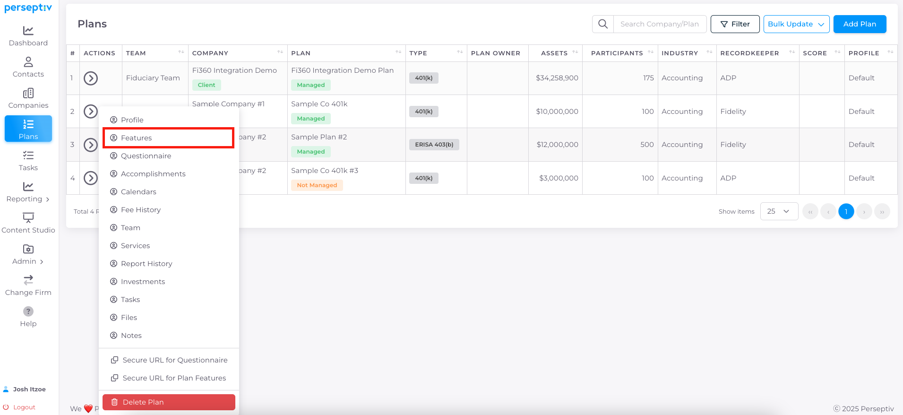Open Tasks in the left sidebar
This screenshot has width=903, height=415.
[28, 161]
